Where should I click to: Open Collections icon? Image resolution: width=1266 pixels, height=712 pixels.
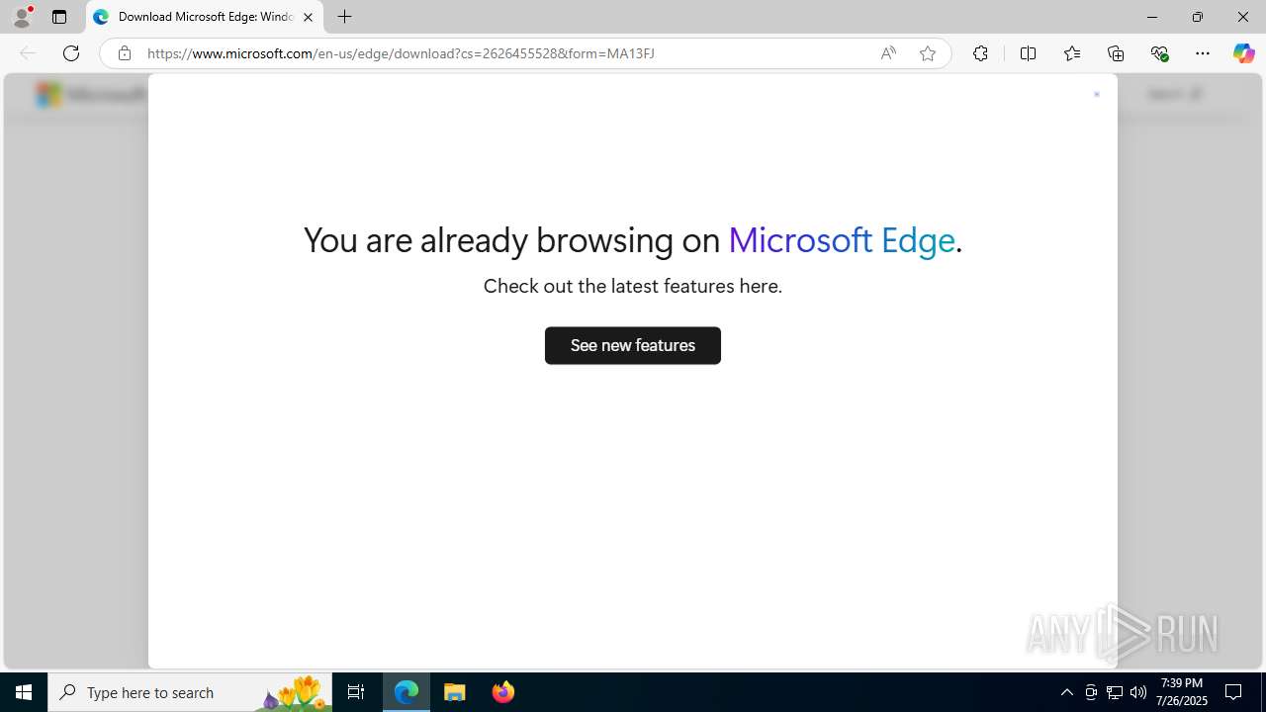[1116, 53]
